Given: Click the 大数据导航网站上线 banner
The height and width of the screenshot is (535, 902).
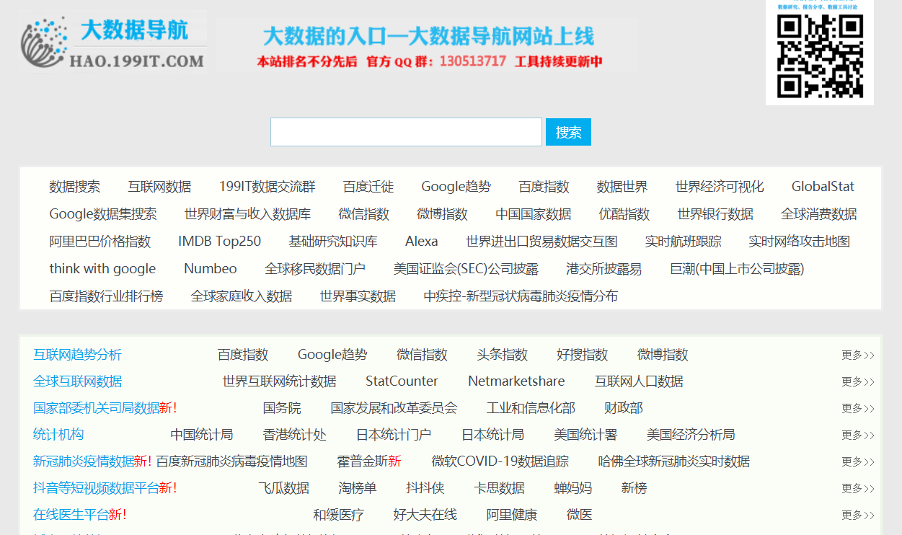Looking at the screenshot, I should coord(428,45).
